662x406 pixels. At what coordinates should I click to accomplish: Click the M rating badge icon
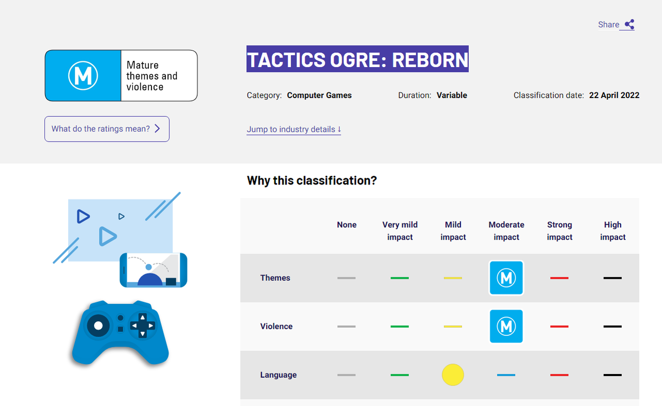tap(83, 75)
